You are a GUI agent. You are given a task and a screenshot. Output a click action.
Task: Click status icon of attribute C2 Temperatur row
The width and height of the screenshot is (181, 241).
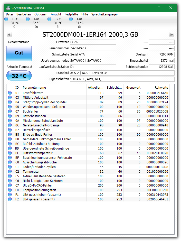[10, 171]
